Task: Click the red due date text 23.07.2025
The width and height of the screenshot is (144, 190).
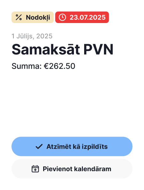Action: pyautogui.click(x=88, y=17)
